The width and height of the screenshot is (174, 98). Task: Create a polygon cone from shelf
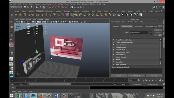click(29, 15)
